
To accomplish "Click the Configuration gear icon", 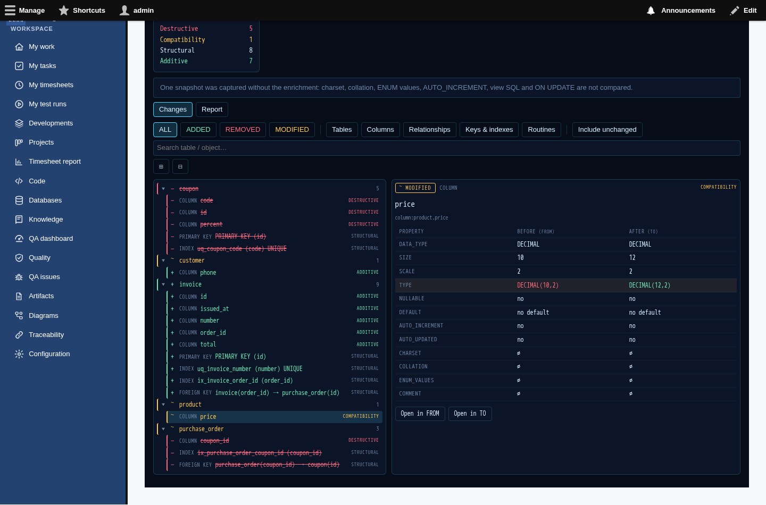I will (x=19, y=354).
